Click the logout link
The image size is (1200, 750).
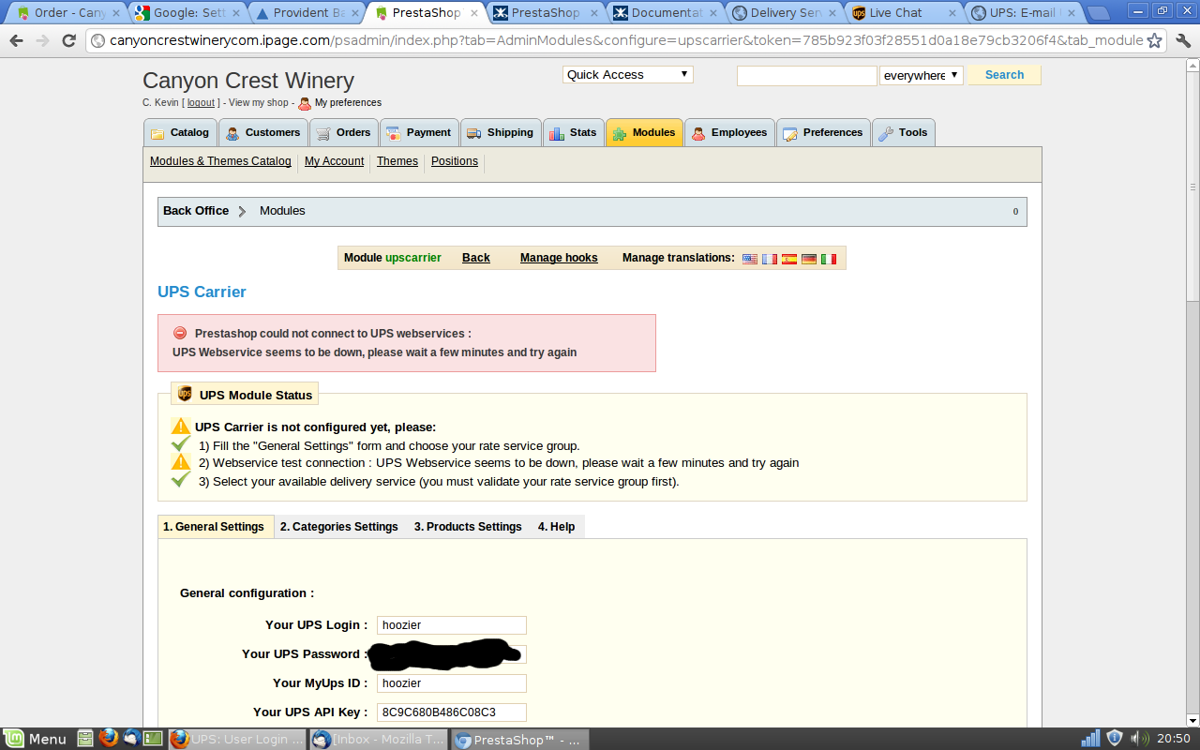pyautogui.click(x=201, y=103)
